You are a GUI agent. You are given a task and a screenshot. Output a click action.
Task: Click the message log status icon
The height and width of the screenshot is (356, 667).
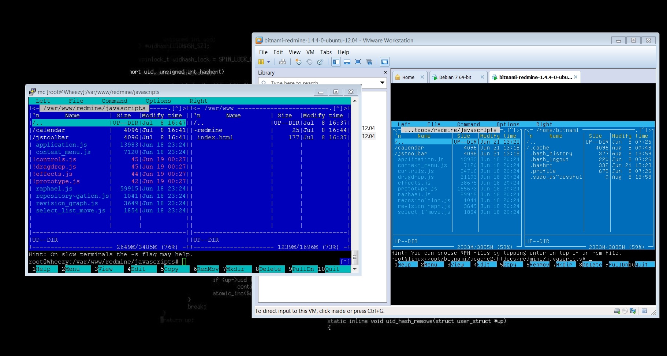coord(644,311)
